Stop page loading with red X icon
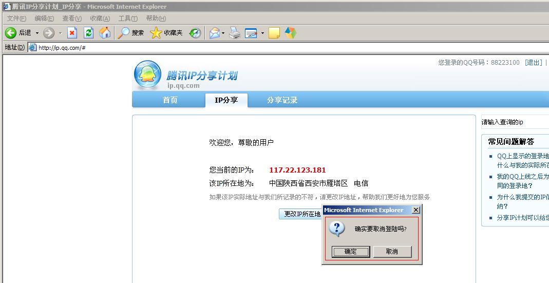The image size is (549, 283). pos(72,33)
